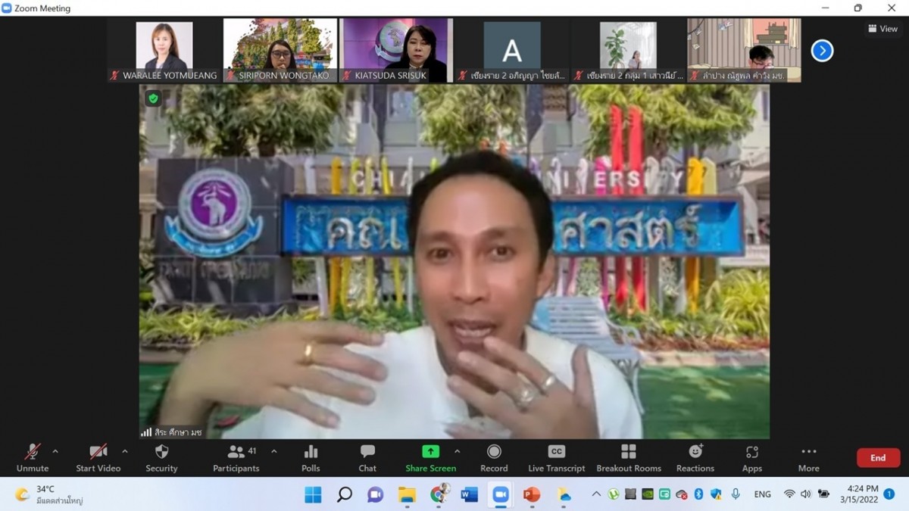The height and width of the screenshot is (511, 909).
Task: Switch the ENG input language
Action: coord(763,494)
